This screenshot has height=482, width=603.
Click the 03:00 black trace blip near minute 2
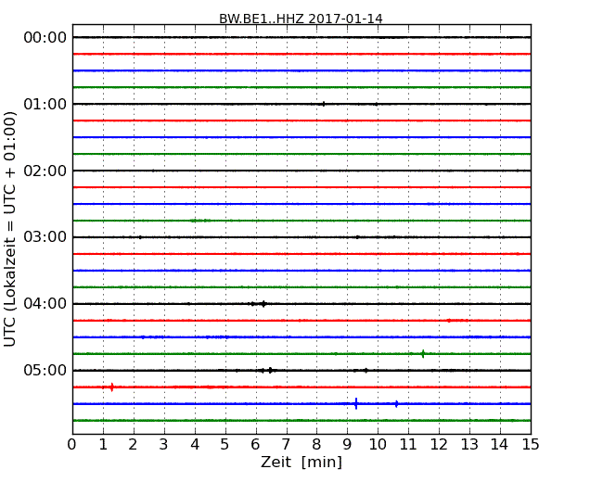pos(140,237)
